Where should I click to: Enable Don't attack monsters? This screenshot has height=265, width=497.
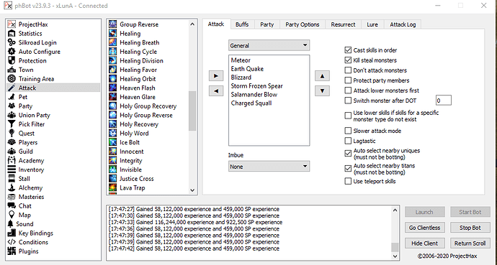[x=348, y=70]
